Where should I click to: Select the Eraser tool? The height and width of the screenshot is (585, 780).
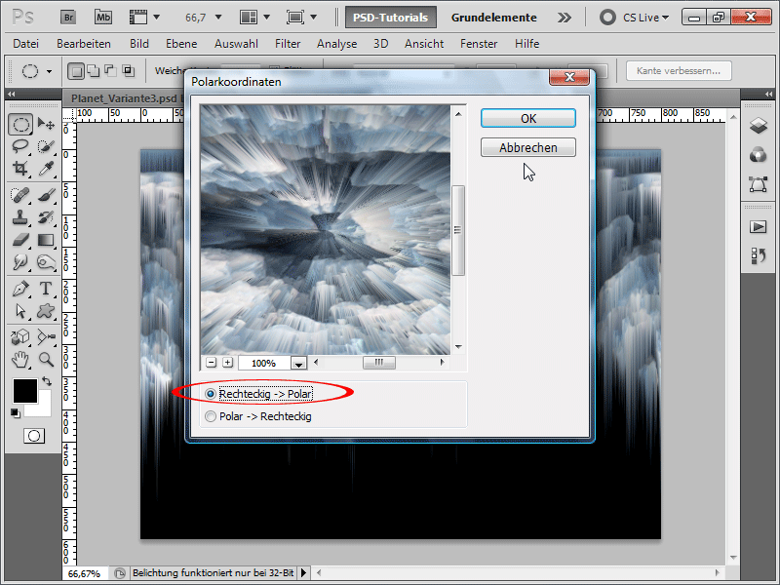click(x=20, y=240)
